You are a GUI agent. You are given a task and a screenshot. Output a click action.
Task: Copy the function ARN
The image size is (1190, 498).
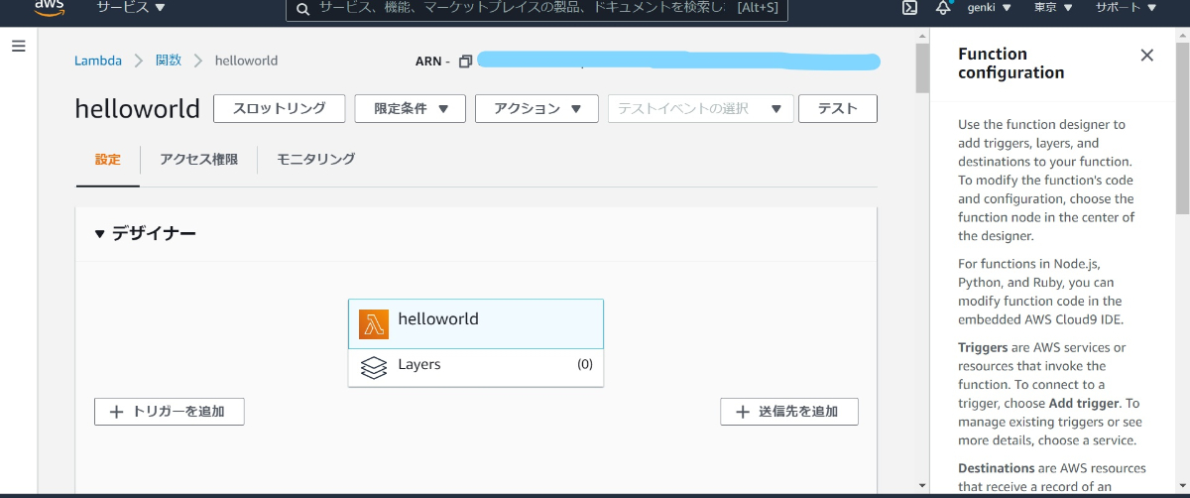point(465,62)
